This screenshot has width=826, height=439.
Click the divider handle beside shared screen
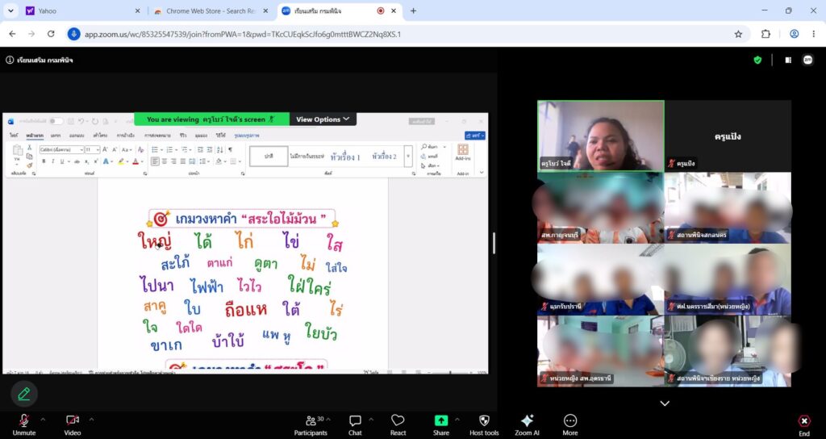click(x=494, y=243)
